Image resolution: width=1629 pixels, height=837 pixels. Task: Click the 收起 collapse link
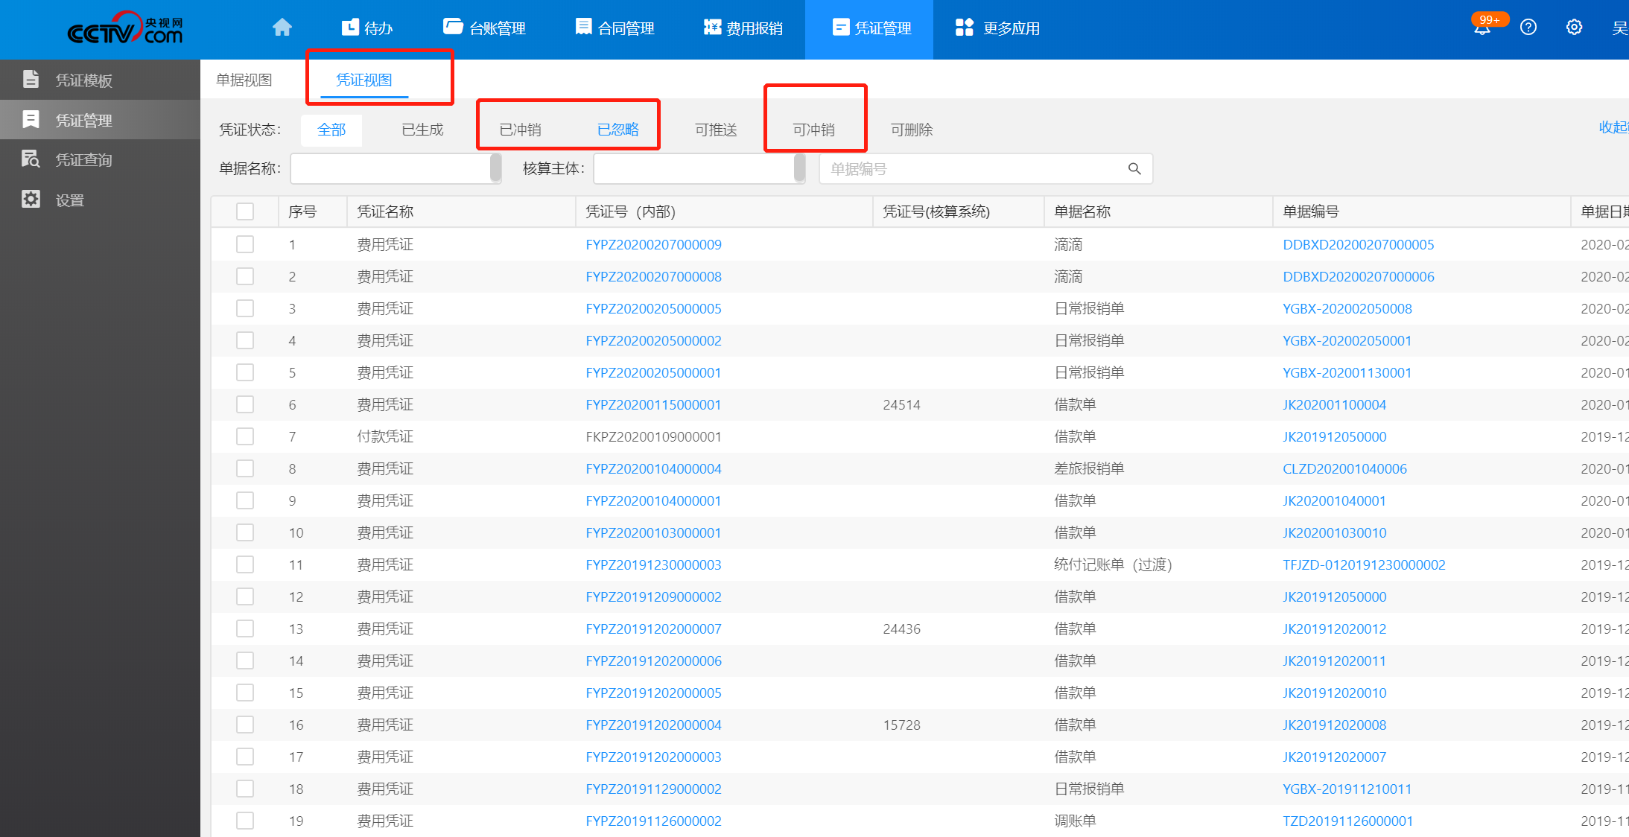tap(1613, 127)
